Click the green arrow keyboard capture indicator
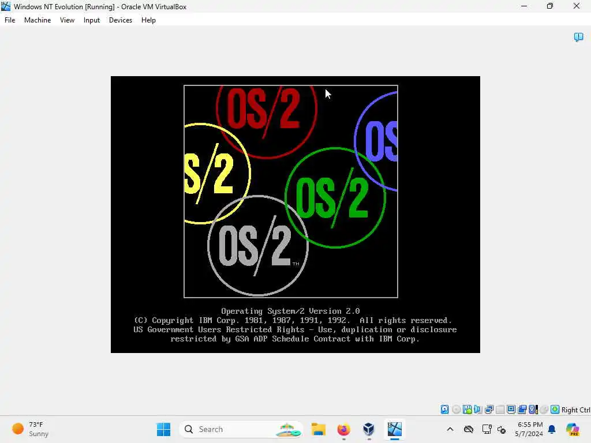591x443 pixels. (x=555, y=410)
